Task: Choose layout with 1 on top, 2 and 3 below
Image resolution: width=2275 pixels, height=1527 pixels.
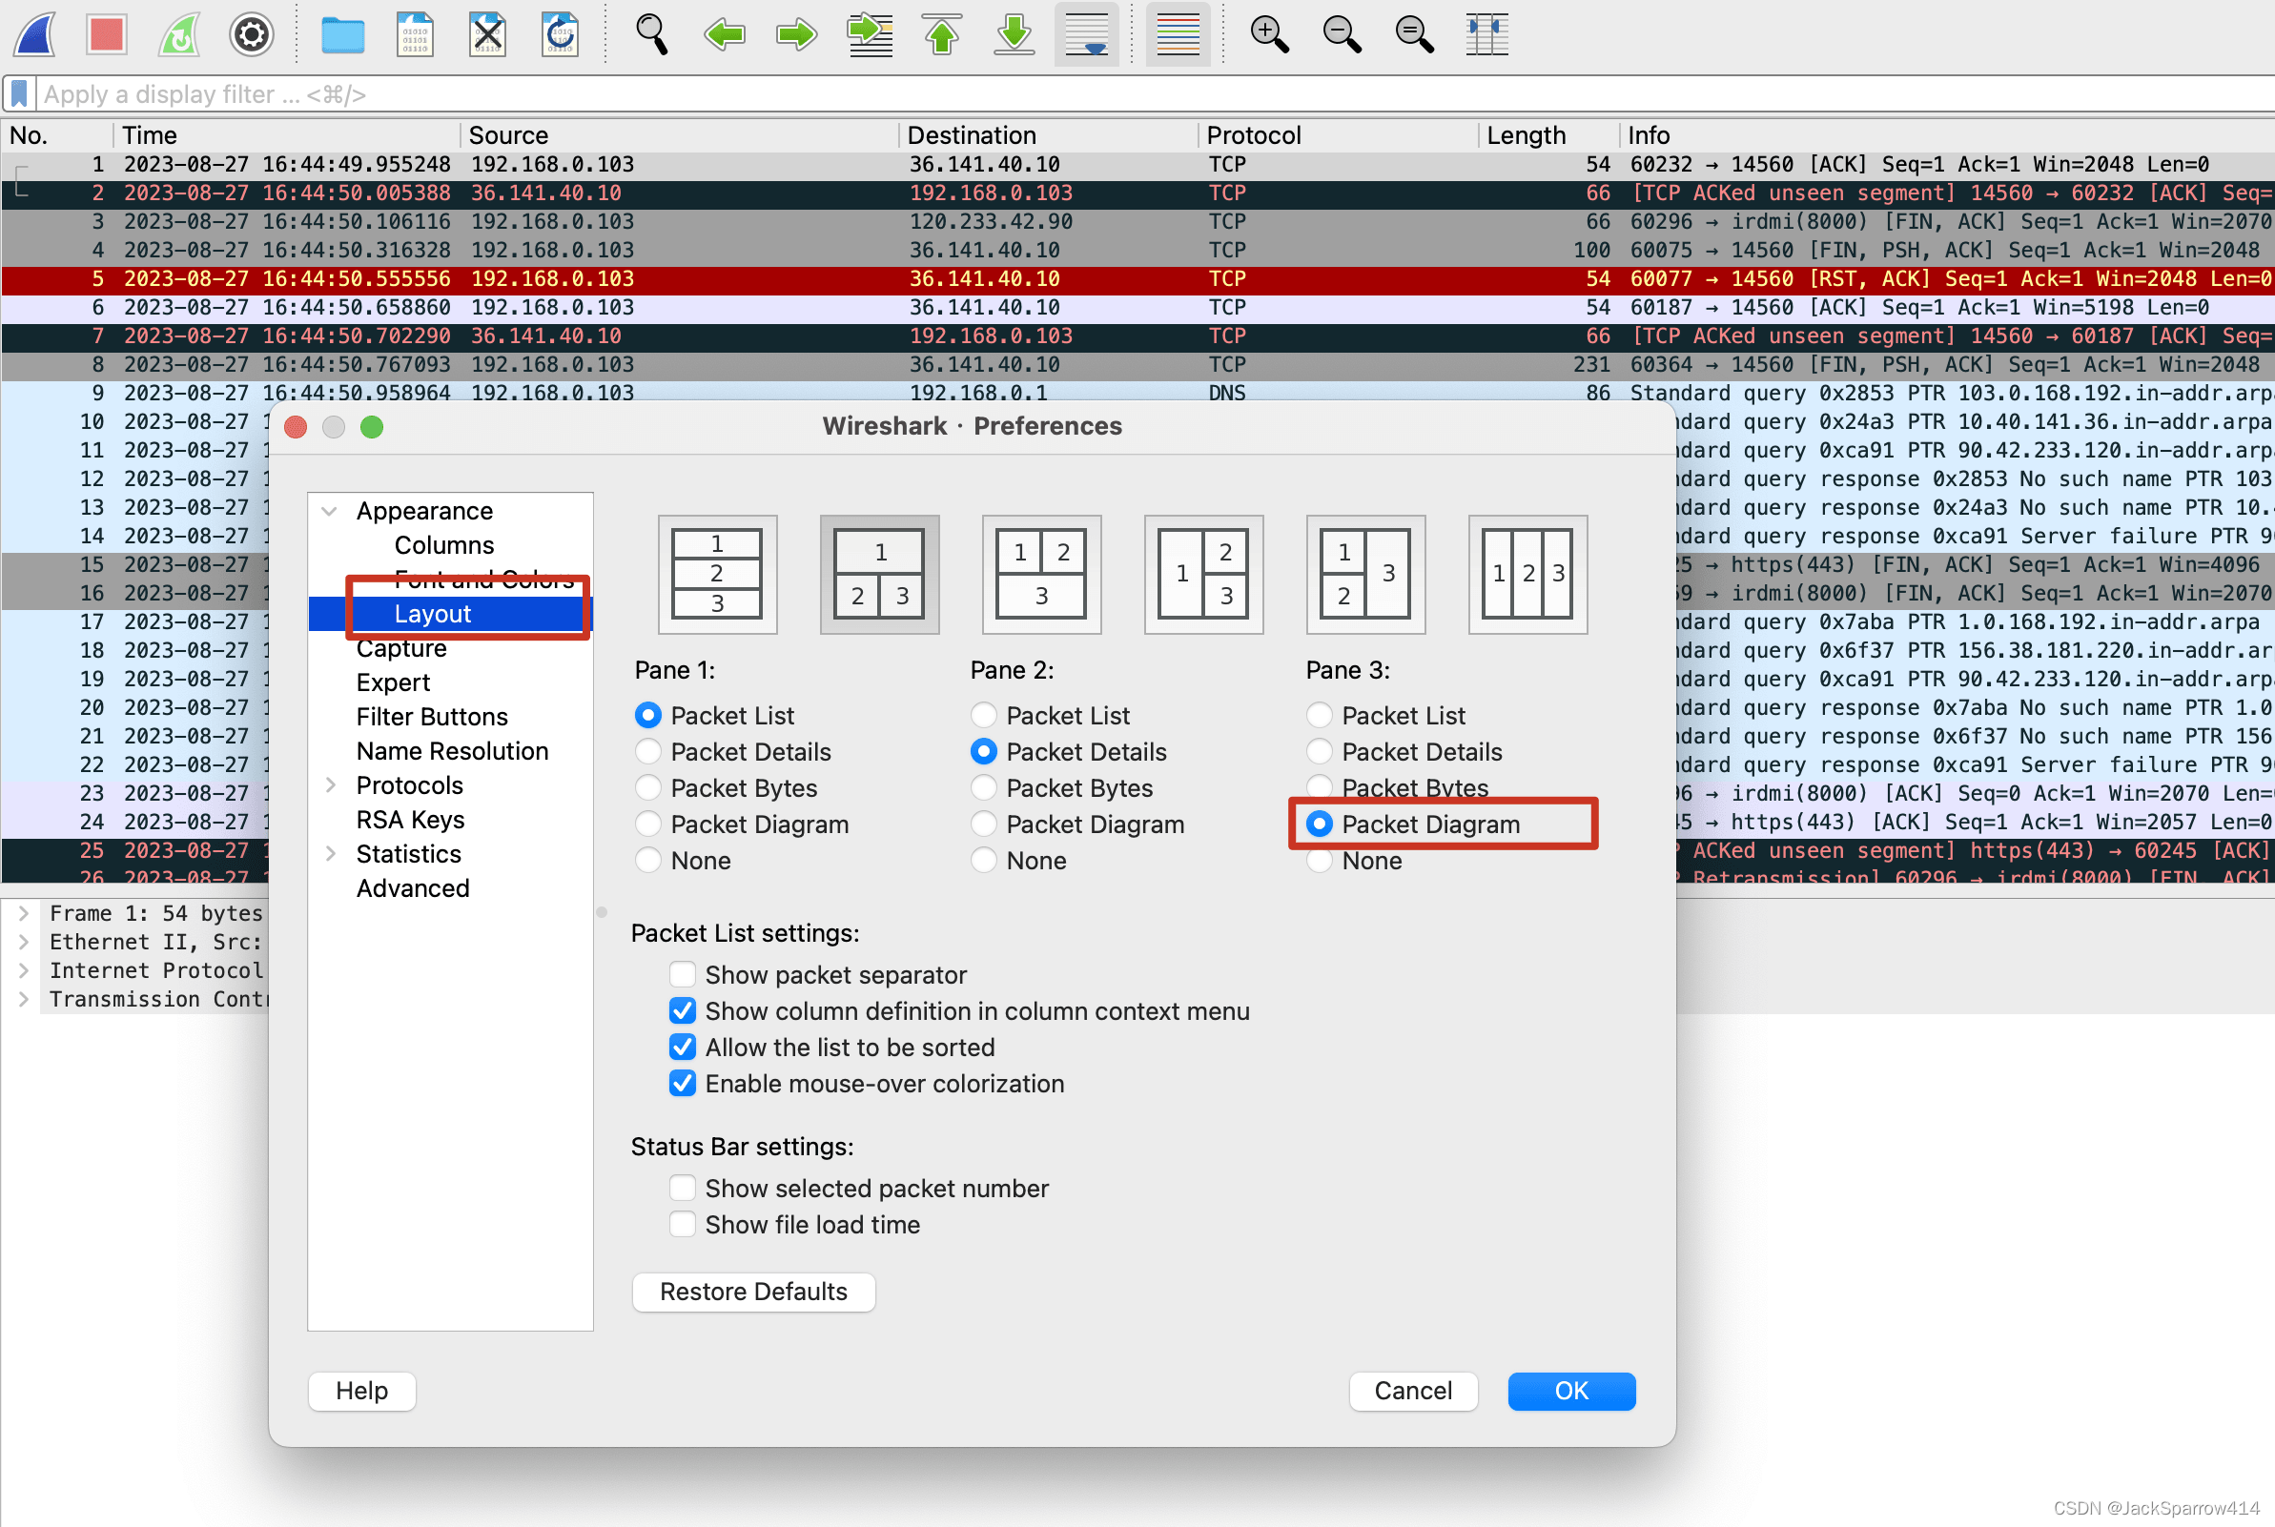Action: (x=879, y=575)
